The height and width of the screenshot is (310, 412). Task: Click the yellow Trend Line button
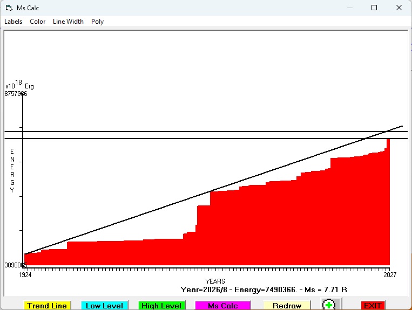click(x=47, y=306)
